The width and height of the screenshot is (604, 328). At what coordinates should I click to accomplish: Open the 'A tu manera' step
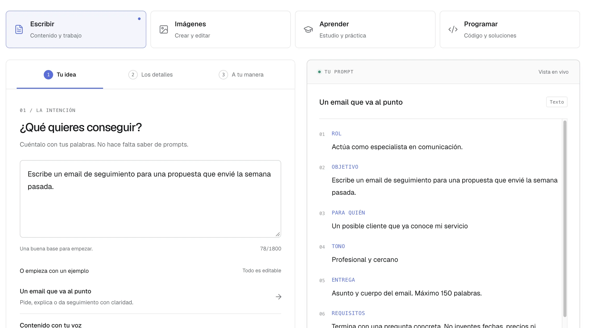241,75
